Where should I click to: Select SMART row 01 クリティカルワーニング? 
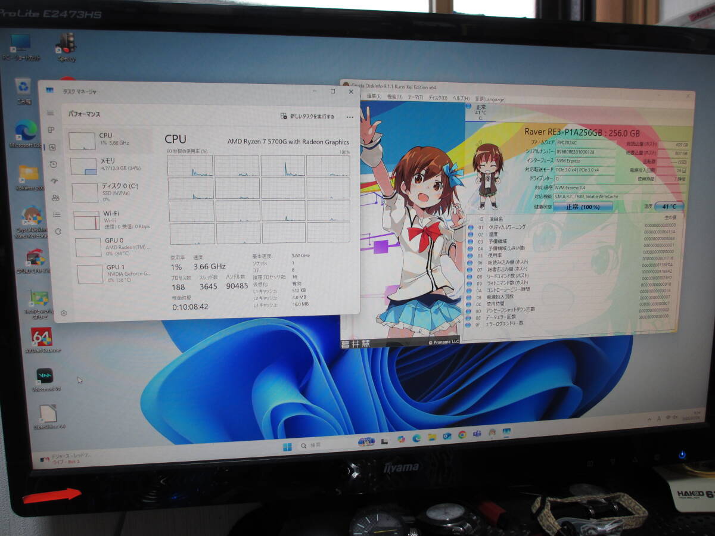pyautogui.click(x=572, y=227)
